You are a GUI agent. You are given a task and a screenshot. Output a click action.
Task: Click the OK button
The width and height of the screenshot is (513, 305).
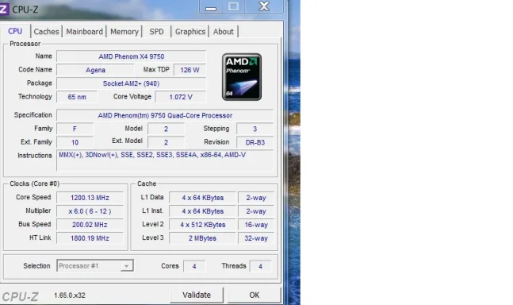[255, 295]
